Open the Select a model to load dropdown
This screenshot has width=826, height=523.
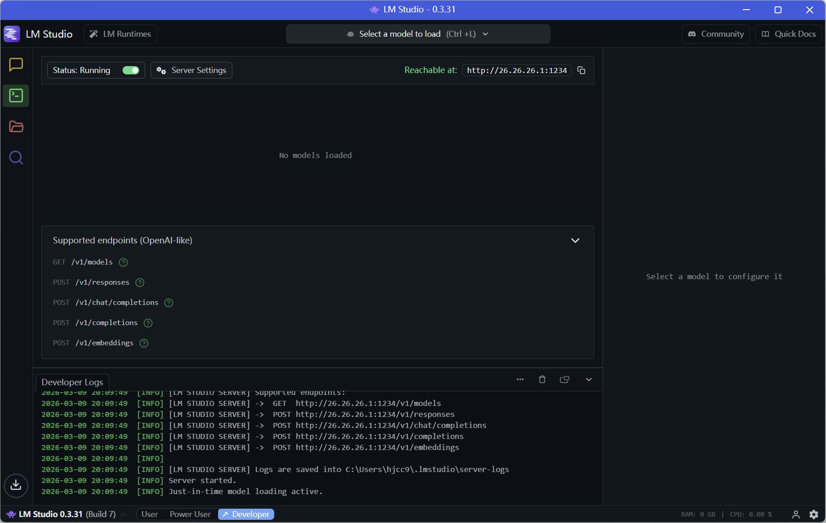coord(418,34)
